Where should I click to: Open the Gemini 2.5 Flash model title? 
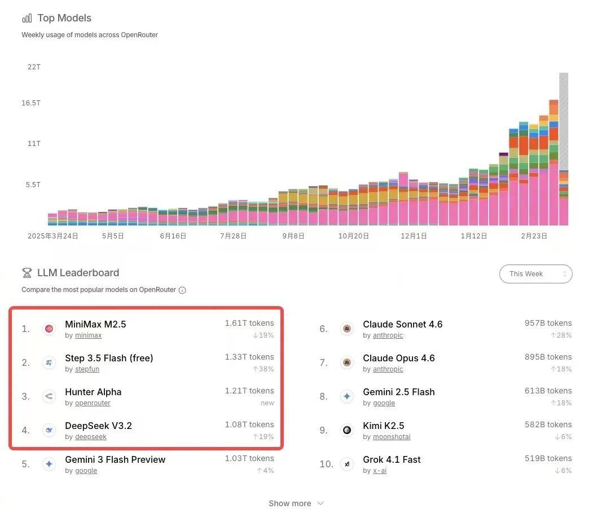coord(398,392)
